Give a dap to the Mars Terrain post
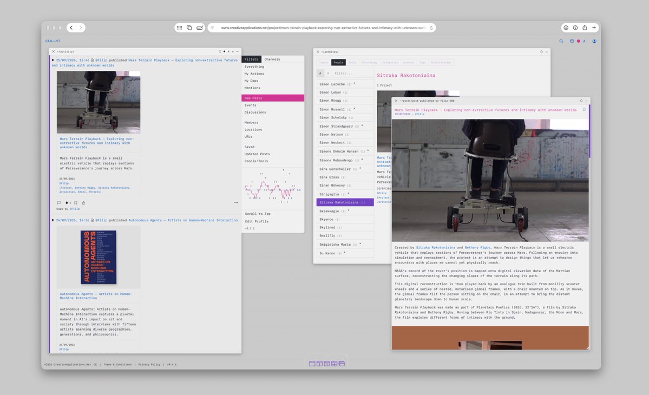The width and height of the screenshot is (649, 395). pyautogui.click(x=67, y=203)
